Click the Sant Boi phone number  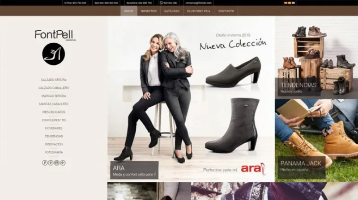tap(106, 3)
